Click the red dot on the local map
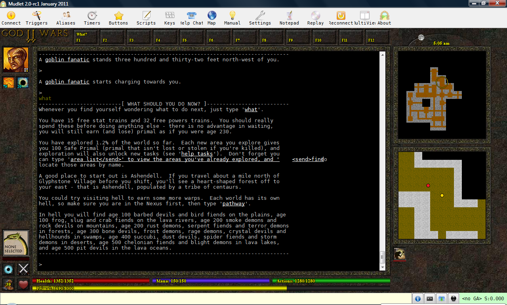The image size is (507, 305). 428,186
